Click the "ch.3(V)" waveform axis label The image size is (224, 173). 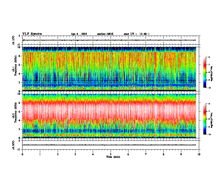coord(13,145)
